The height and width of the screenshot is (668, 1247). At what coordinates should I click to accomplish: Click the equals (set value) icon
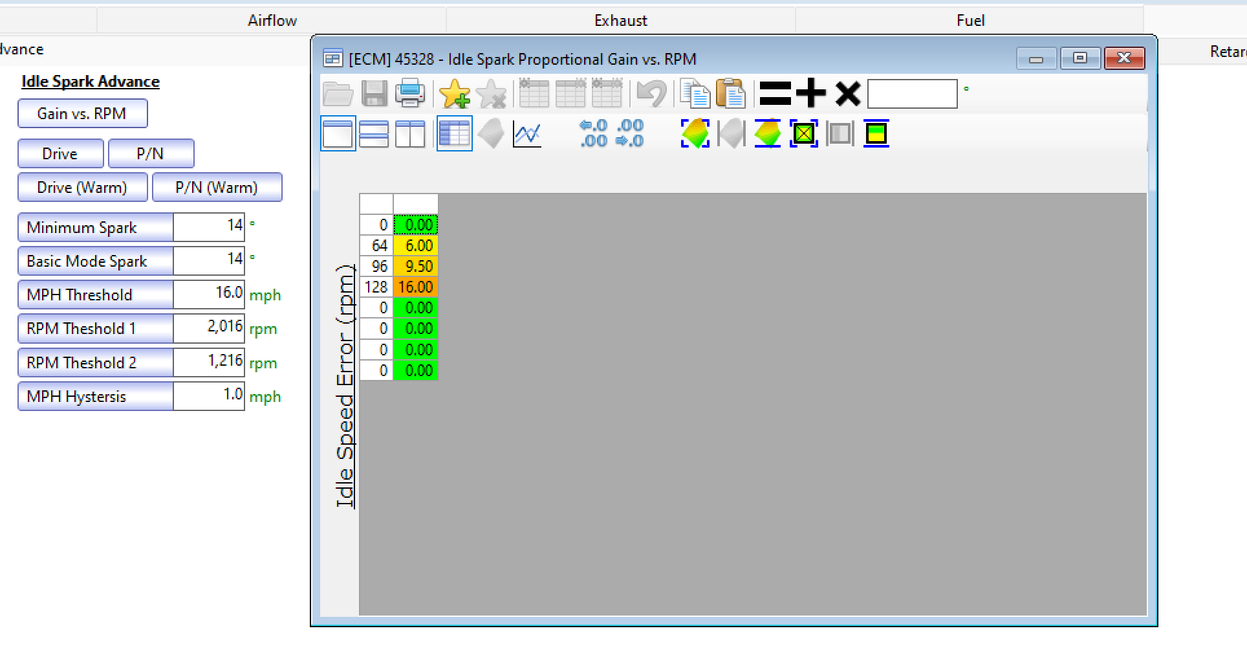point(775,94)
